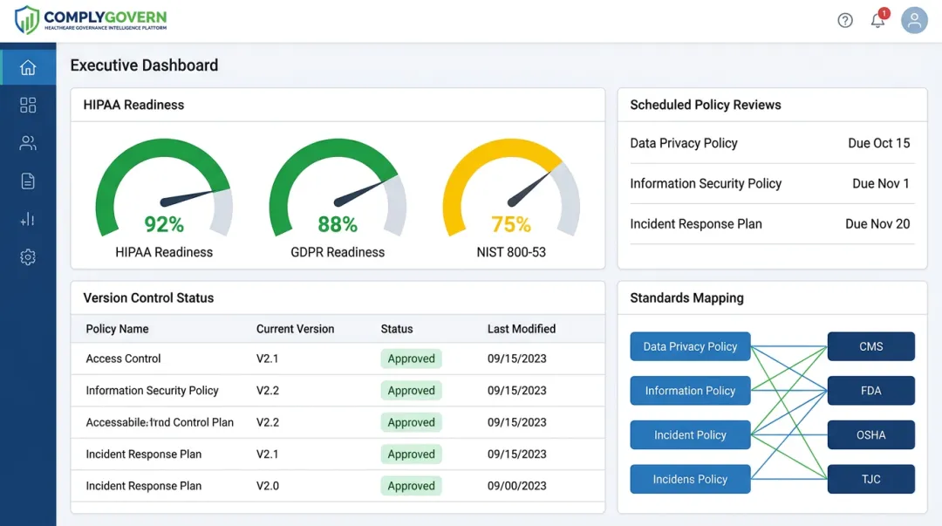
Task: Click the Due Nov 1 date
Action: (x=881, y=183)
